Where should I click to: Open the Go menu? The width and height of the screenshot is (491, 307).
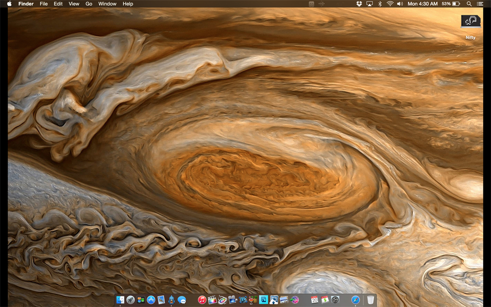pyautogui.click(x=89, y=4)
